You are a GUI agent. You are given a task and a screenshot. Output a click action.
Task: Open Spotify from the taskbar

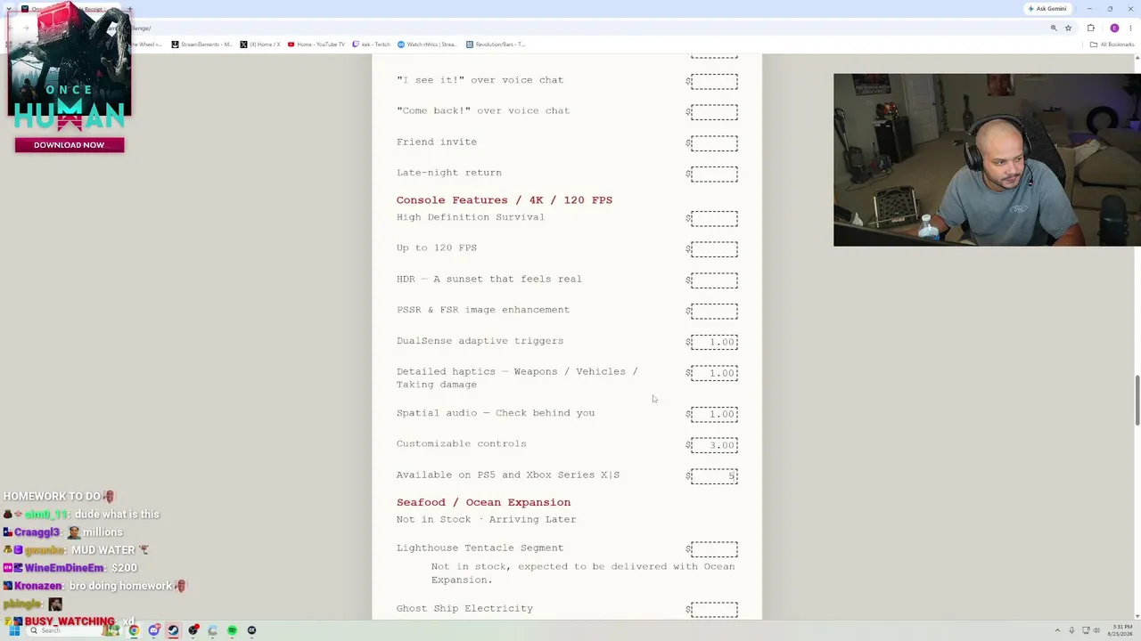pyautogui.click(x=232, y=630)
